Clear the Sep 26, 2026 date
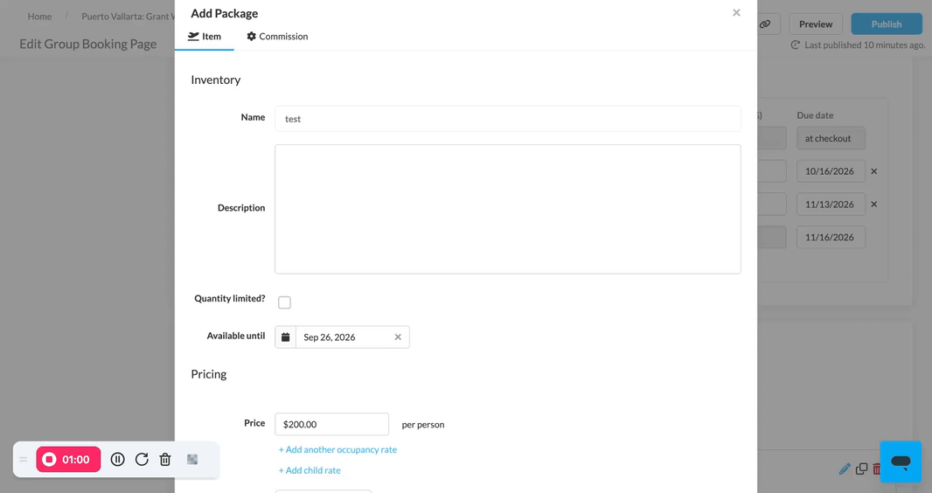The image size is (932, 493). (398, 337)
